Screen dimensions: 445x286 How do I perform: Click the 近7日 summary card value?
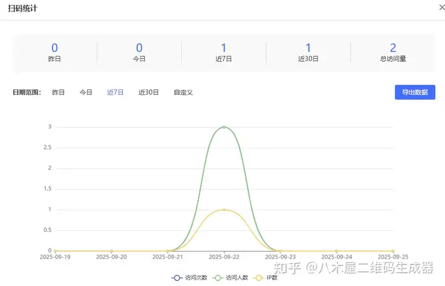coord(224,48)
